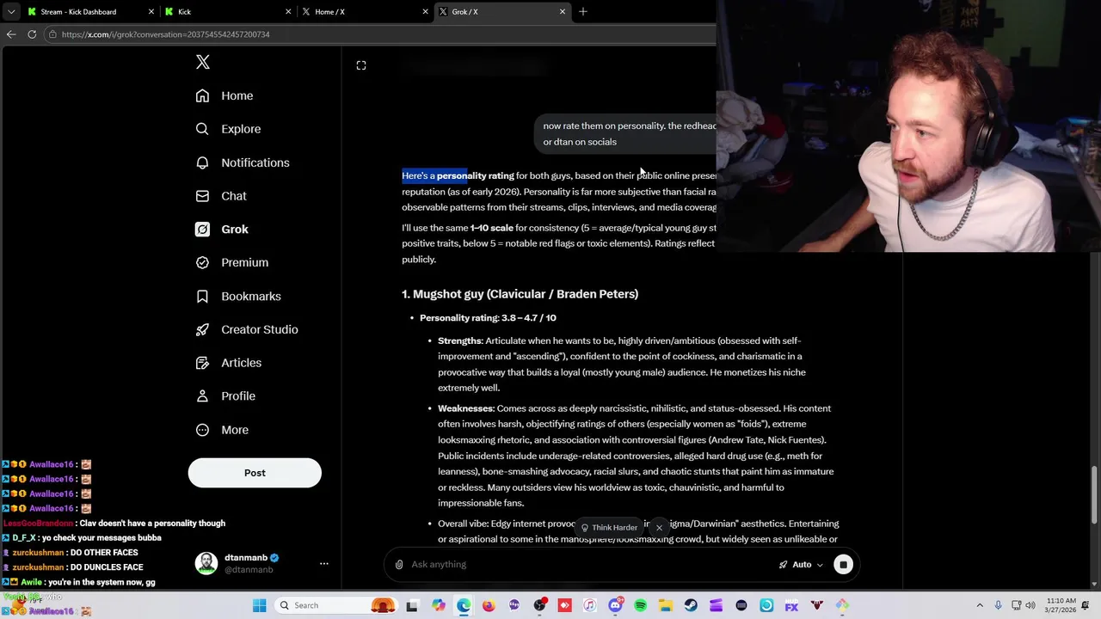Dismiss the Think Harder chip

tap(659, 528)
